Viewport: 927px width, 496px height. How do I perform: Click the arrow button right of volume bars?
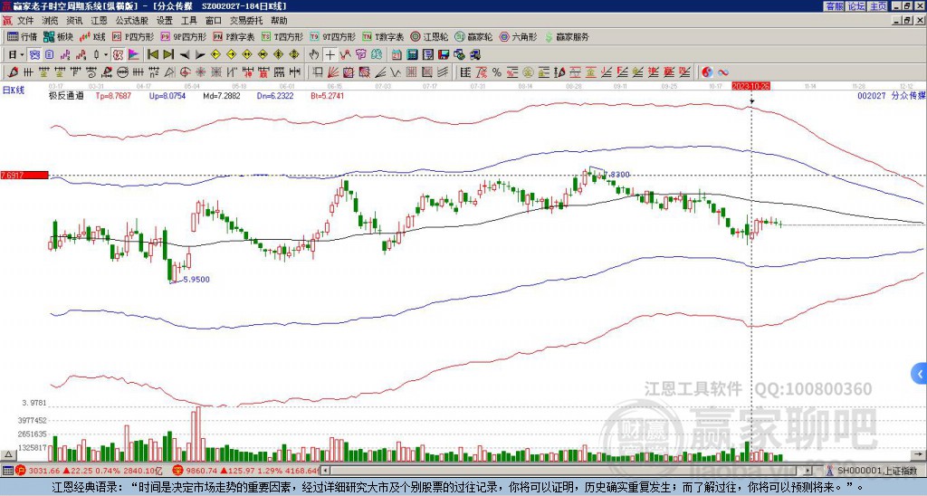(919, 454)
